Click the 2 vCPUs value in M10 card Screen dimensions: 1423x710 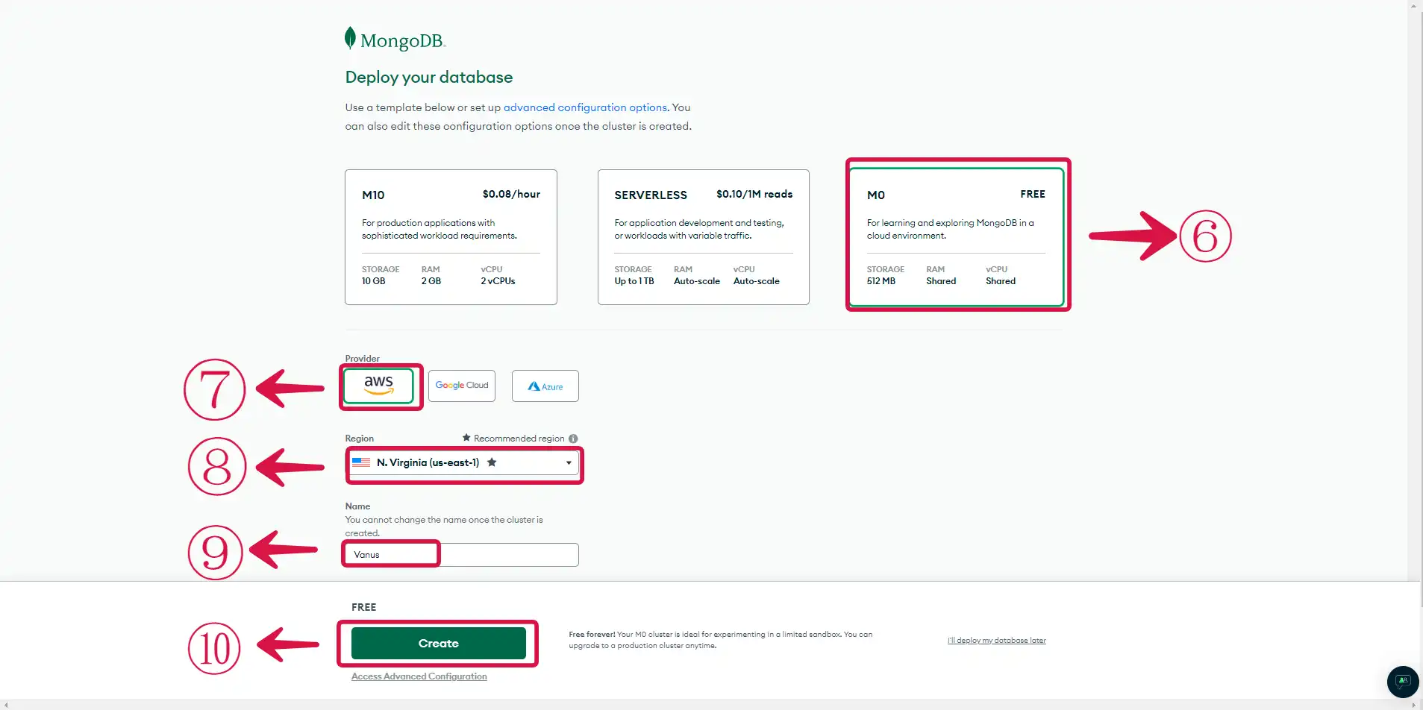point(498,281)
